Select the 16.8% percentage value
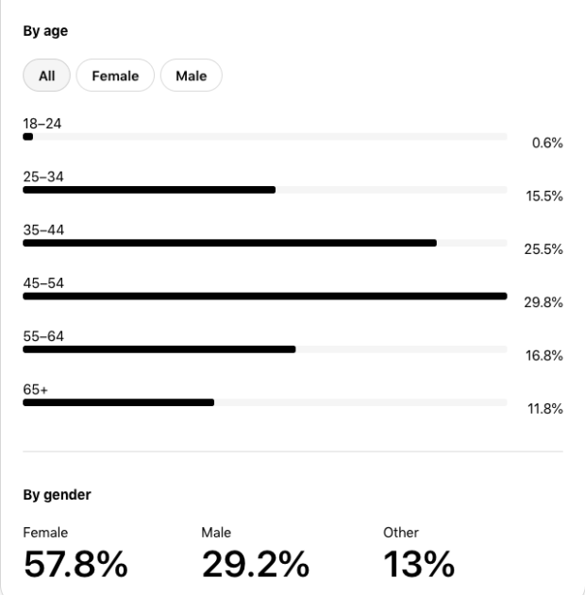The image size is (585, 595). [x=543, y=355]
